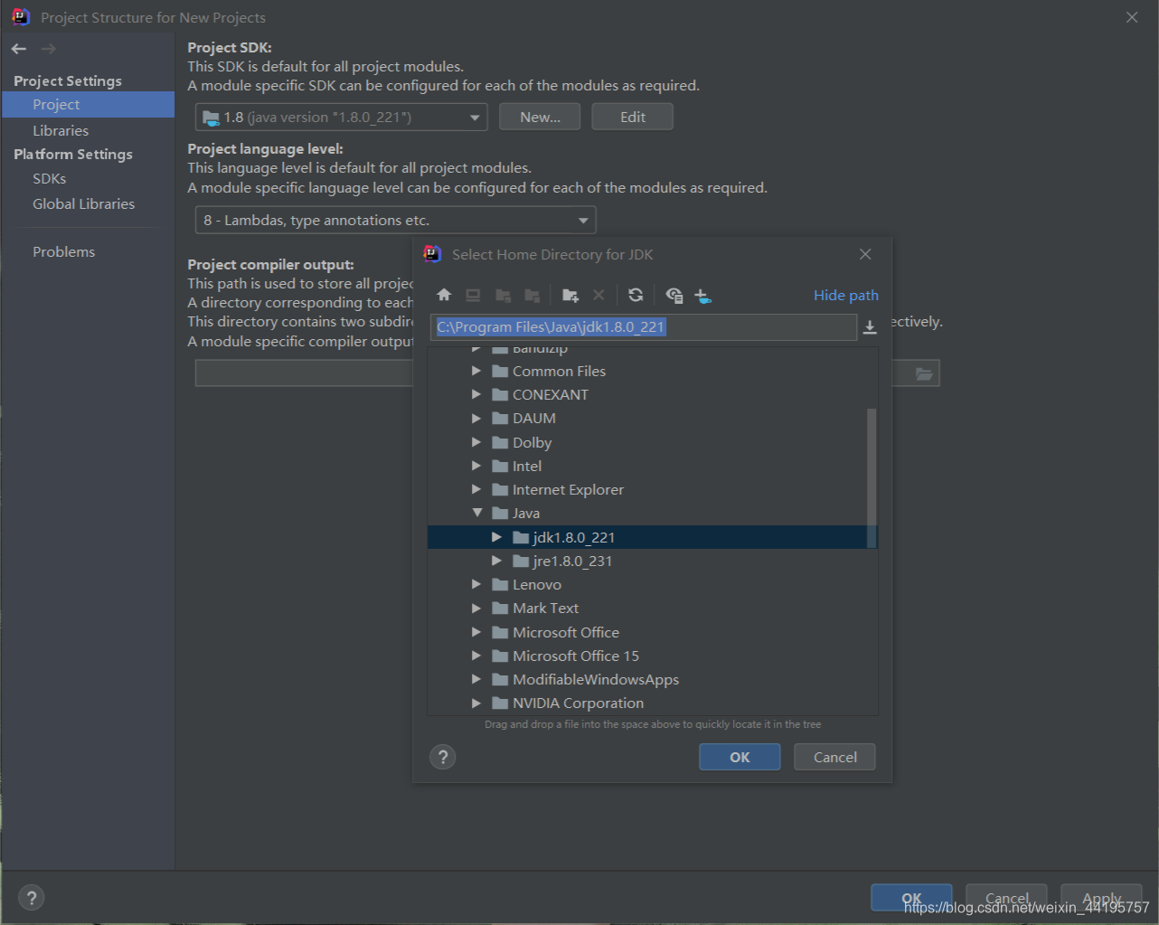The width and height of the screenshot is (1159, 925).
Task: Collapse the Java folder
Action: [476, 513]
